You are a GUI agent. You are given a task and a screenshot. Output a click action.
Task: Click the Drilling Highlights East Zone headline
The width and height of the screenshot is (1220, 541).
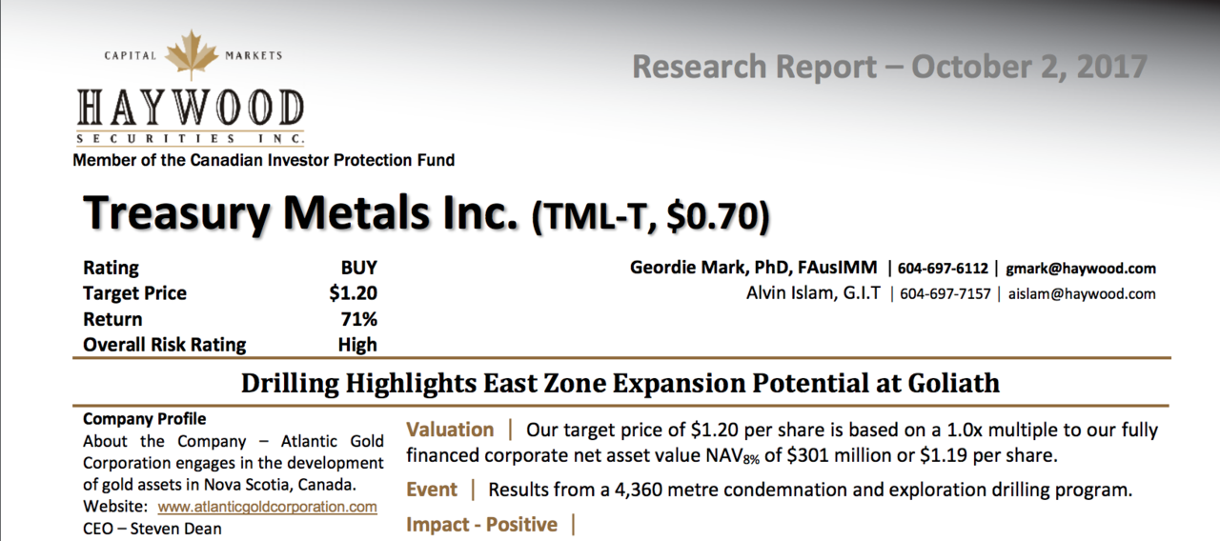(x=620, y=384)
